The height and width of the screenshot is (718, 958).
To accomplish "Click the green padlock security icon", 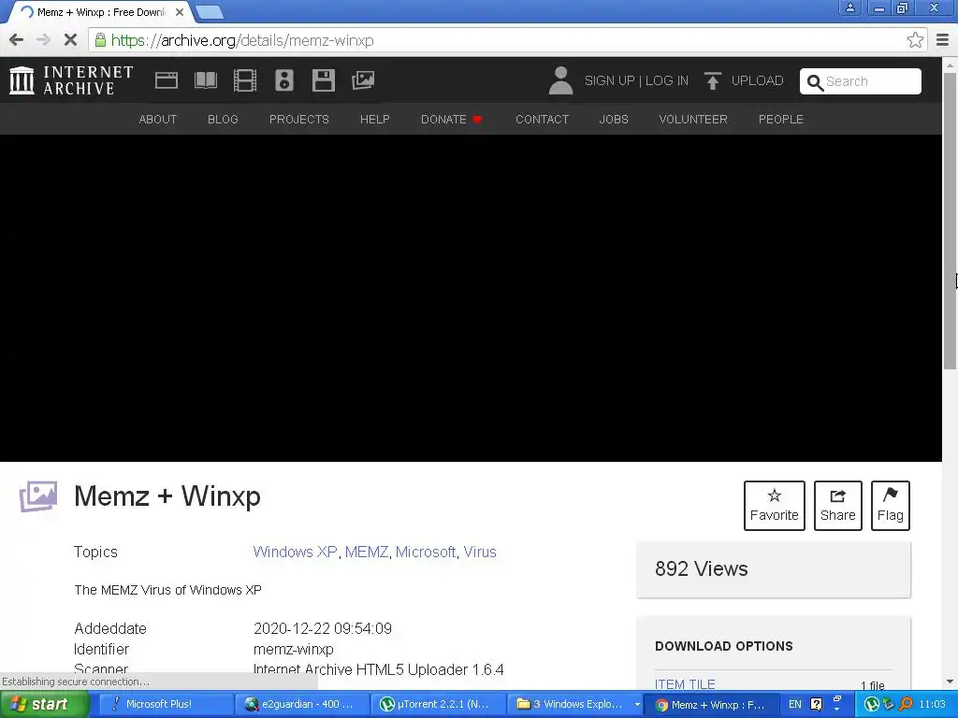I will point(100,40).
